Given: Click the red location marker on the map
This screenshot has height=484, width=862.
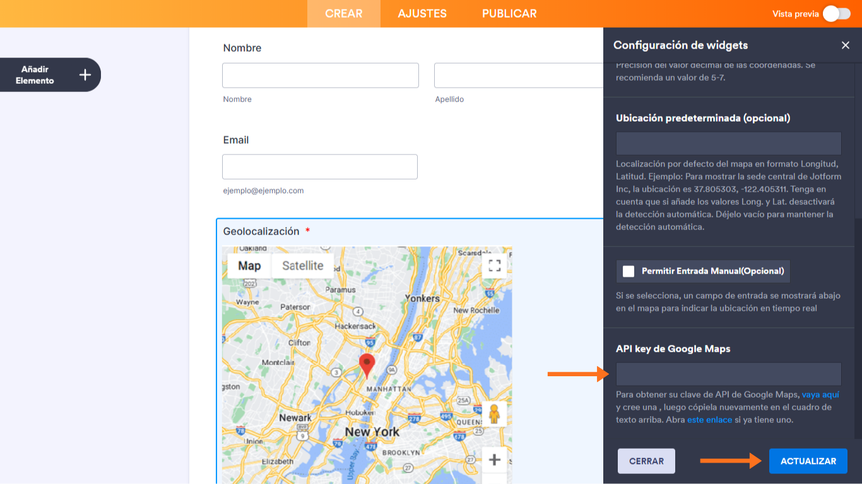Looking at the screenshot, I should click(367, 364).
